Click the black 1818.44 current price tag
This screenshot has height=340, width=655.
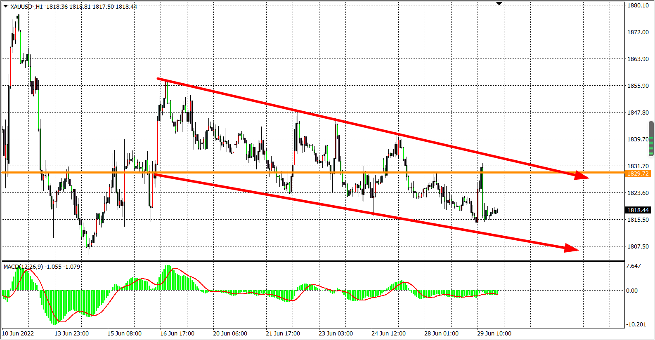638,210
